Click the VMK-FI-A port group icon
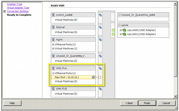The image size is (179, 111). click(53, 68)
